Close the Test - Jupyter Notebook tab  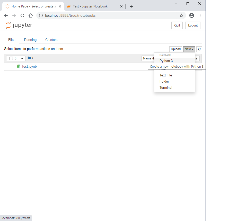coord(121,6)
